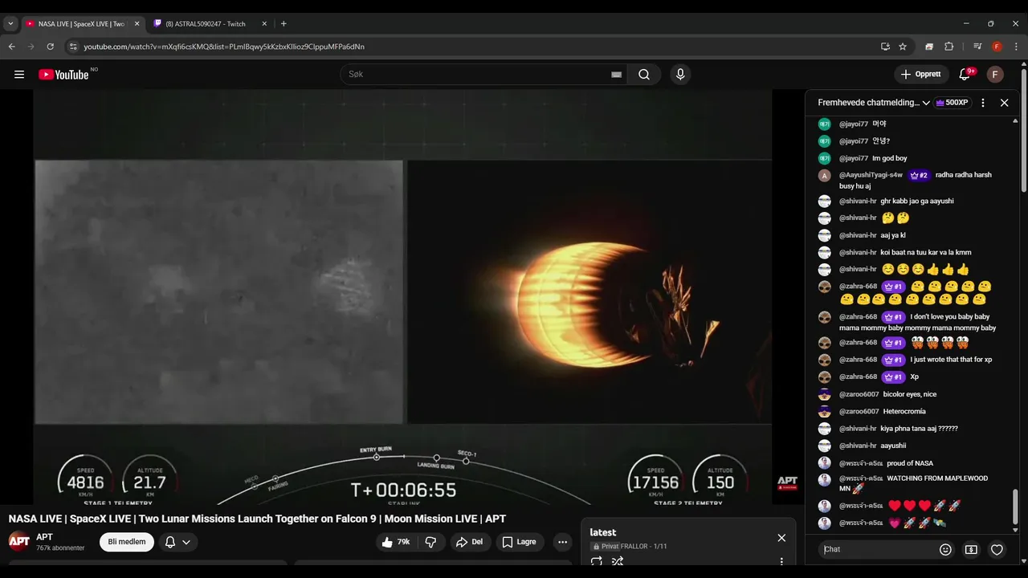The image size is (1028, 578).
Task: Open the Chrome three-dot menu
Action: click(x=1016, y=47)
